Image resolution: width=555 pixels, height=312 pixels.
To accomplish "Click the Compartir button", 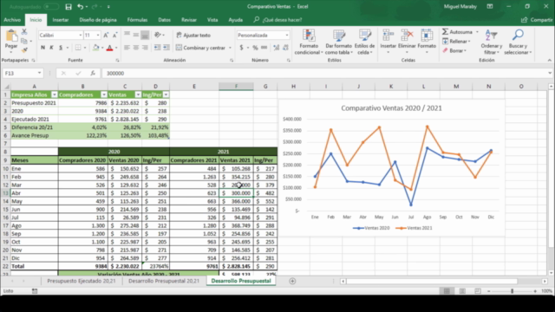I will [537, 20].
